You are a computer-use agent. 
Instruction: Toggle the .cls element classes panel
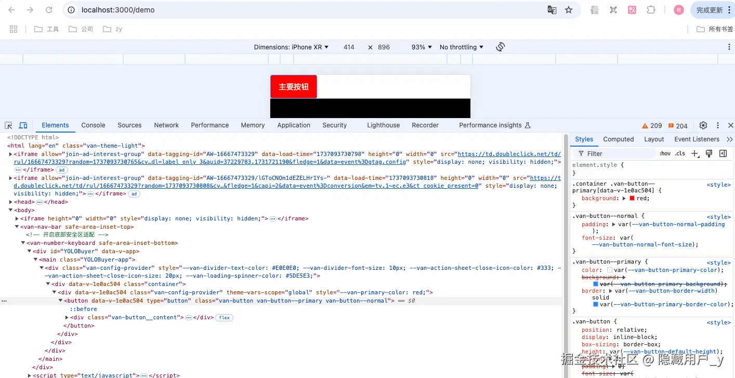click(x=680, y=153)
